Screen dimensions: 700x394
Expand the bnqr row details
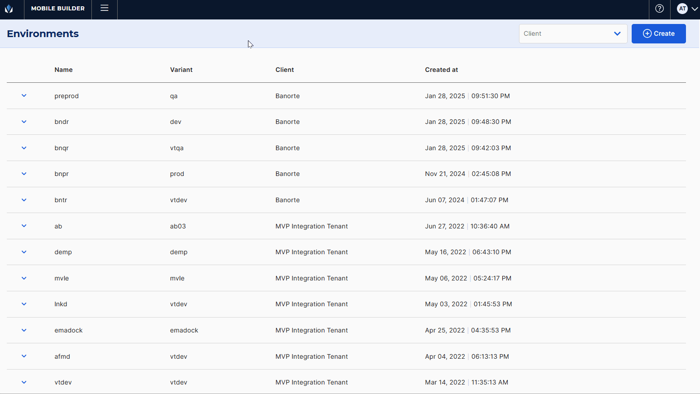pyautogui.click(x=24, y=148)
